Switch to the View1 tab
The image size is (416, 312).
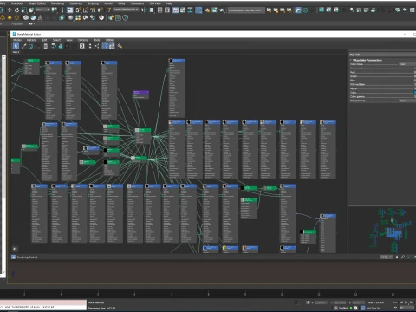(x=16, y=52)
